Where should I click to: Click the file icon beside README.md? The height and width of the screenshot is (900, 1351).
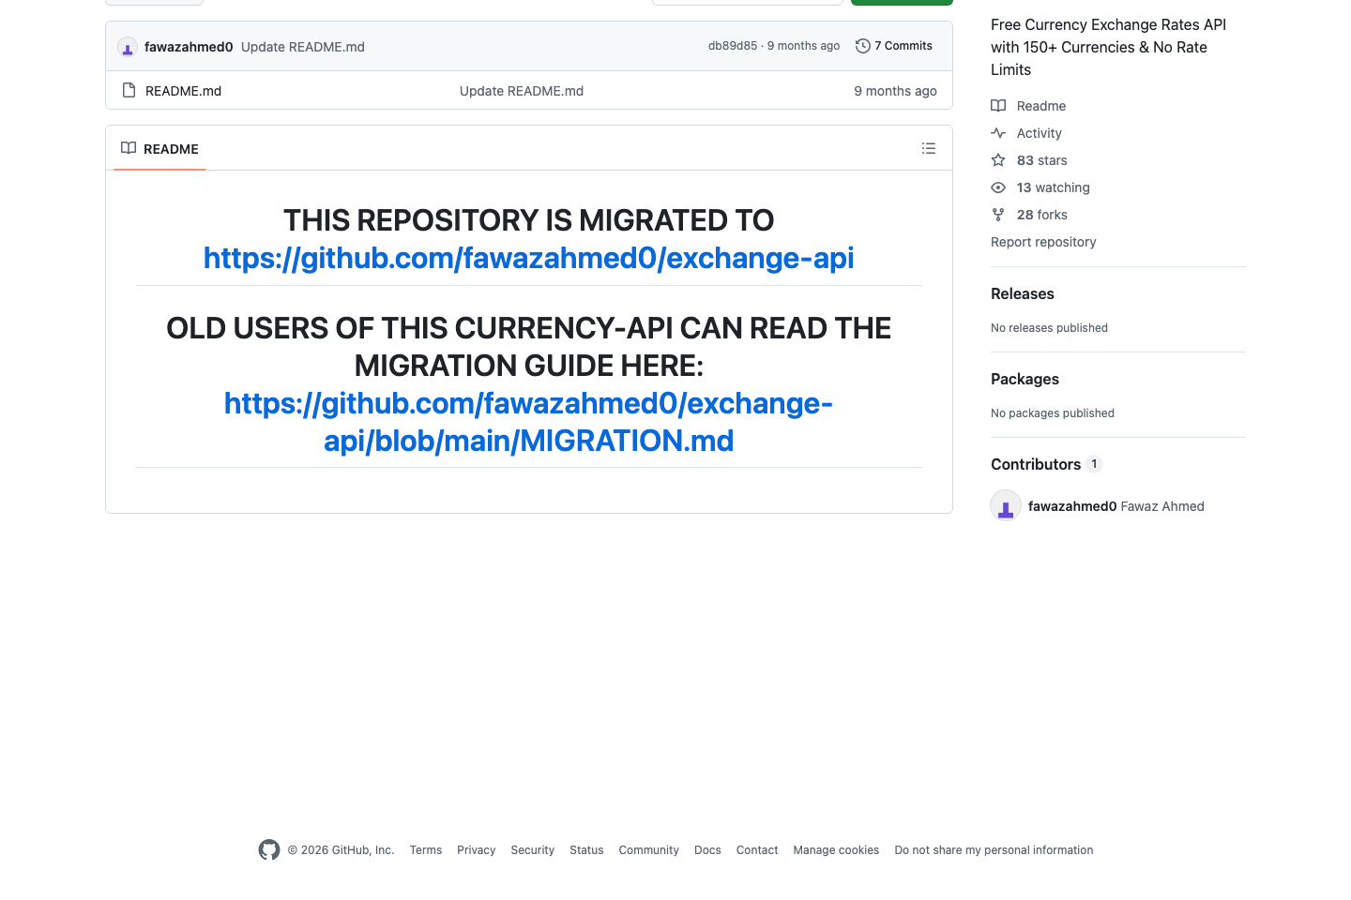coord(129,90)
